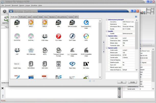Open the Qualità Same as source value
This screenshot has width=156, height=103.
click(x=128, y=33)
